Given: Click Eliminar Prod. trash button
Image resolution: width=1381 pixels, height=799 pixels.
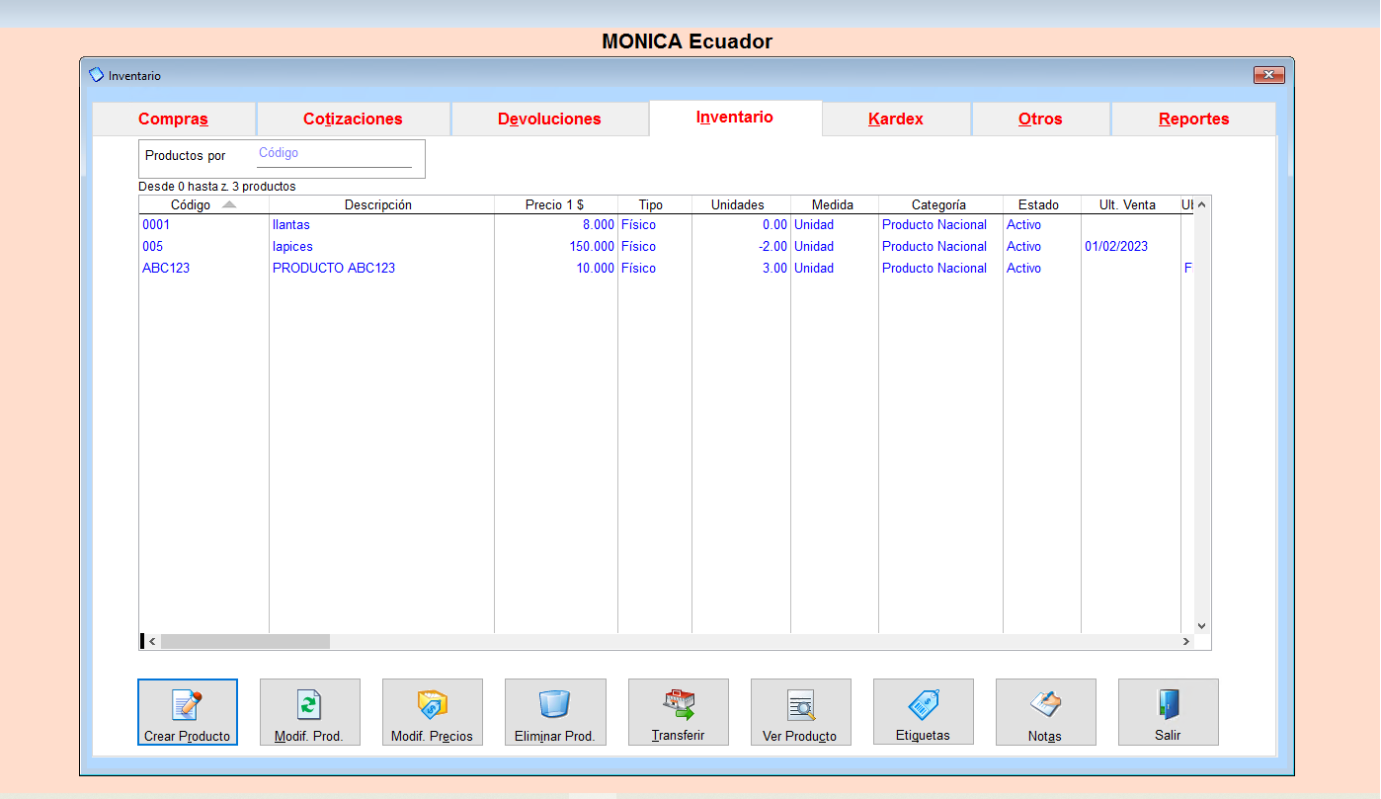Looking at the screenshot, I should click(555, 712).
